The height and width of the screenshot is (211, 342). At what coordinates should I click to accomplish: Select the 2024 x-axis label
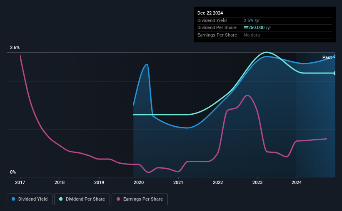297,182
